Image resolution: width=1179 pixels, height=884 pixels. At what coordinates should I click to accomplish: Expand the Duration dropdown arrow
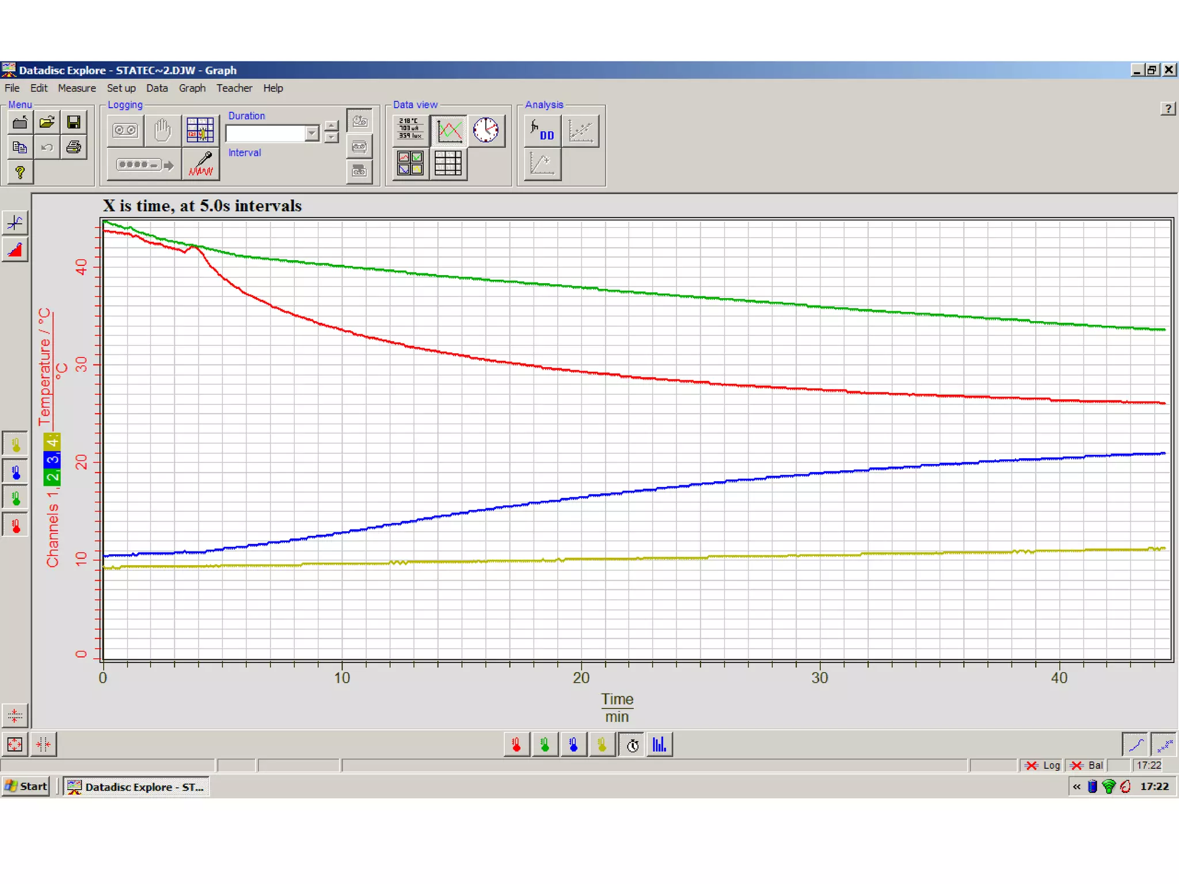(312, 134)
